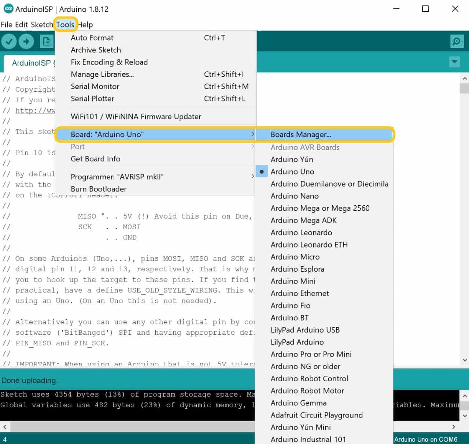Click the 'Done uploading.' status message
The width and height of the screenshot is (469, 444).
[29, 381]
